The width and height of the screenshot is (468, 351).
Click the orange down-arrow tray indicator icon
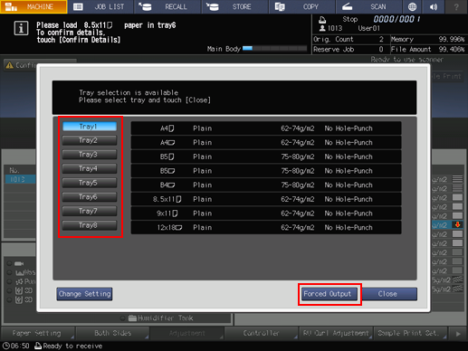457,224
